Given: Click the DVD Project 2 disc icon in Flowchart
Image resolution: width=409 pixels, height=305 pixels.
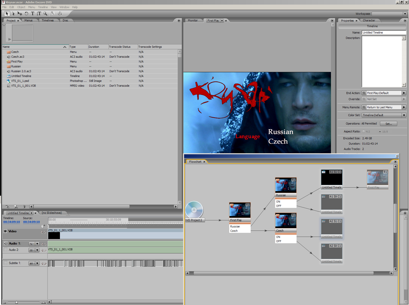Looking at the screenshot, I should coord(194,210).
